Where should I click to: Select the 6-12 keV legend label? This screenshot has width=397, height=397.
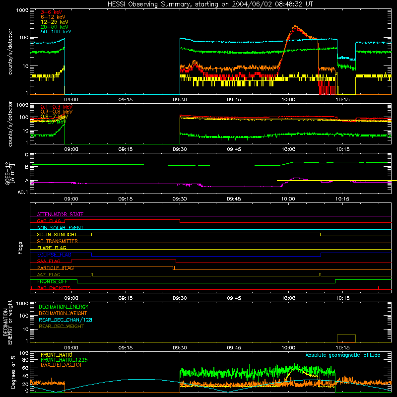coord(53,17)
